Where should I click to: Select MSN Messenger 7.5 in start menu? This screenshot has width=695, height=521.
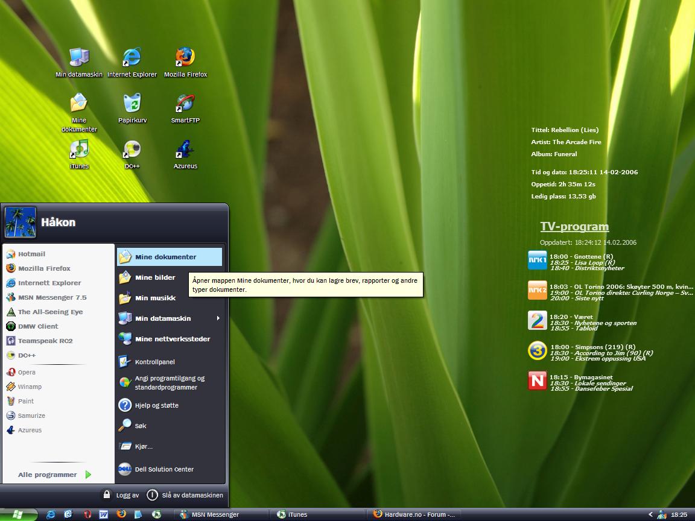click(52, 297)
